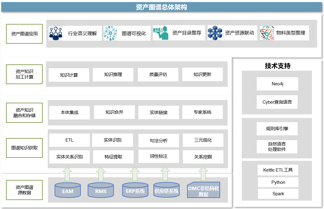
Task: Select the 物料类型推理 colorful dots icon
Action: pyautogui.click(x=267, y=33)
